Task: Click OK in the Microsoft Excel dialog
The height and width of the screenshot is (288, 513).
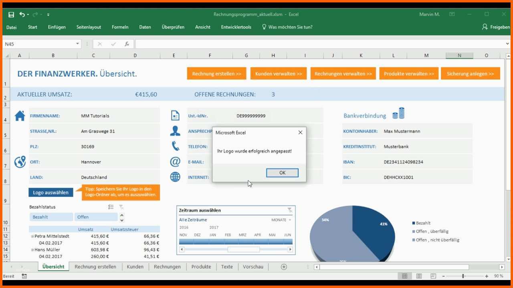Action: 282,173
